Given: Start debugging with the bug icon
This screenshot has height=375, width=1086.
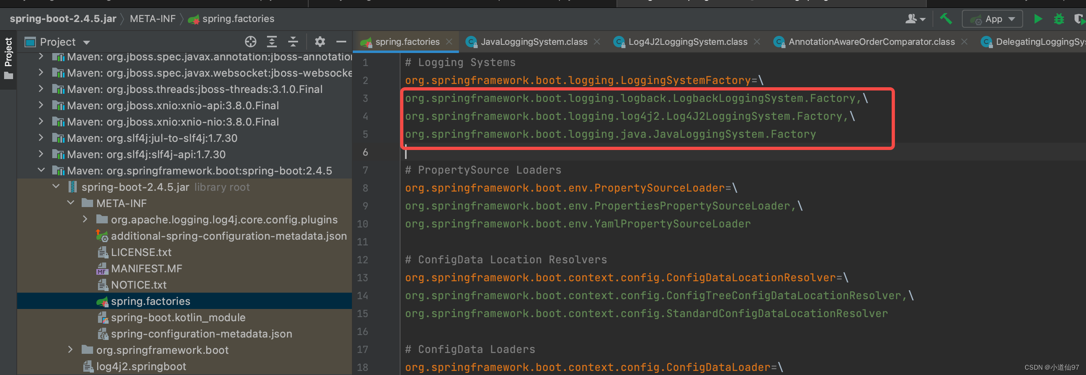Looking at the screenshot, I should (x=1059, y=19).
